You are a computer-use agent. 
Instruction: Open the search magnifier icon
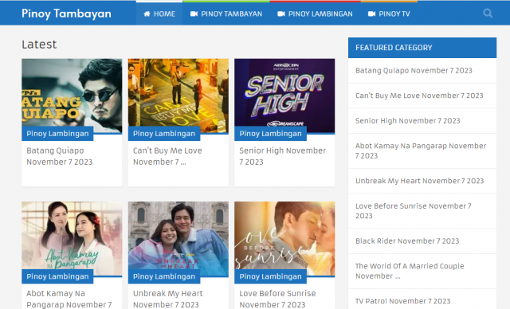pyautogui.click(x=488, y=14)
